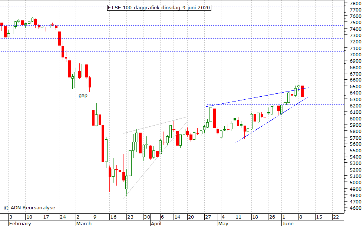Click date label 26 on time axis
The image size is (363, 226).
(x=272, y=217)
